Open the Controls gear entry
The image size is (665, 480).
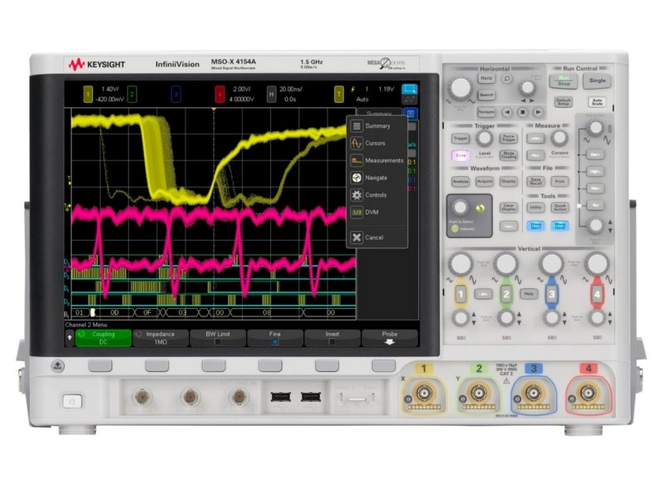coord(357,195)
